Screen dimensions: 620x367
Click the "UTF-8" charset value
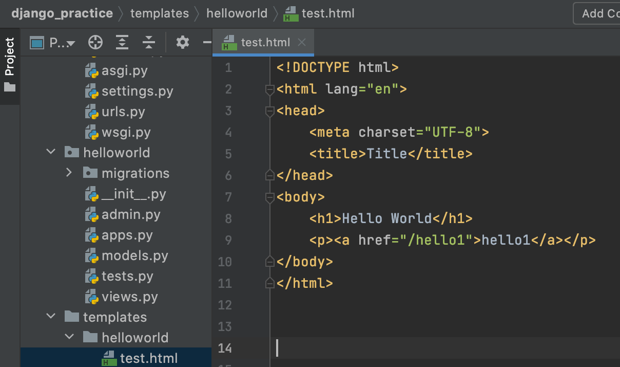pyautogui.click(x=452, y=132)
